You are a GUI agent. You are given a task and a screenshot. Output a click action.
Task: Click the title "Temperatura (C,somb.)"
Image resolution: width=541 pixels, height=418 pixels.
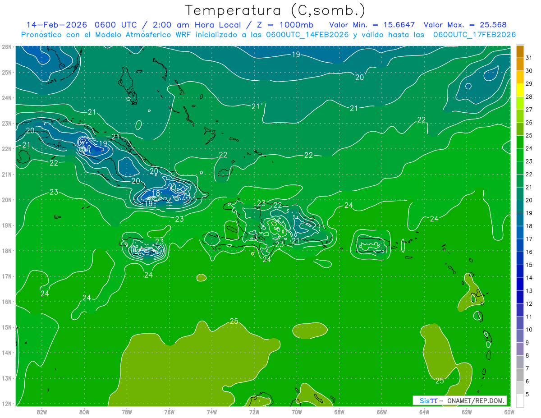[275, 11]
